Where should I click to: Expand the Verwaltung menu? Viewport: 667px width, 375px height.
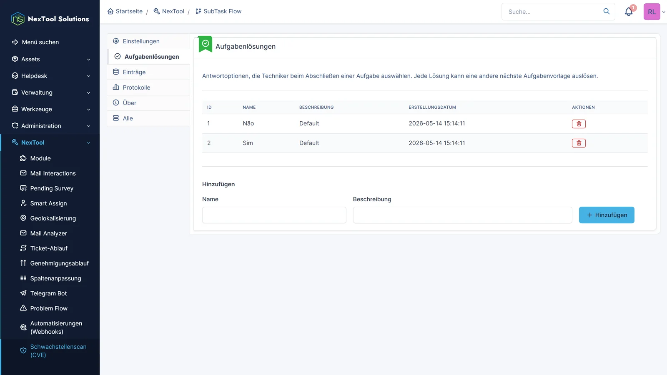(51, 92)
